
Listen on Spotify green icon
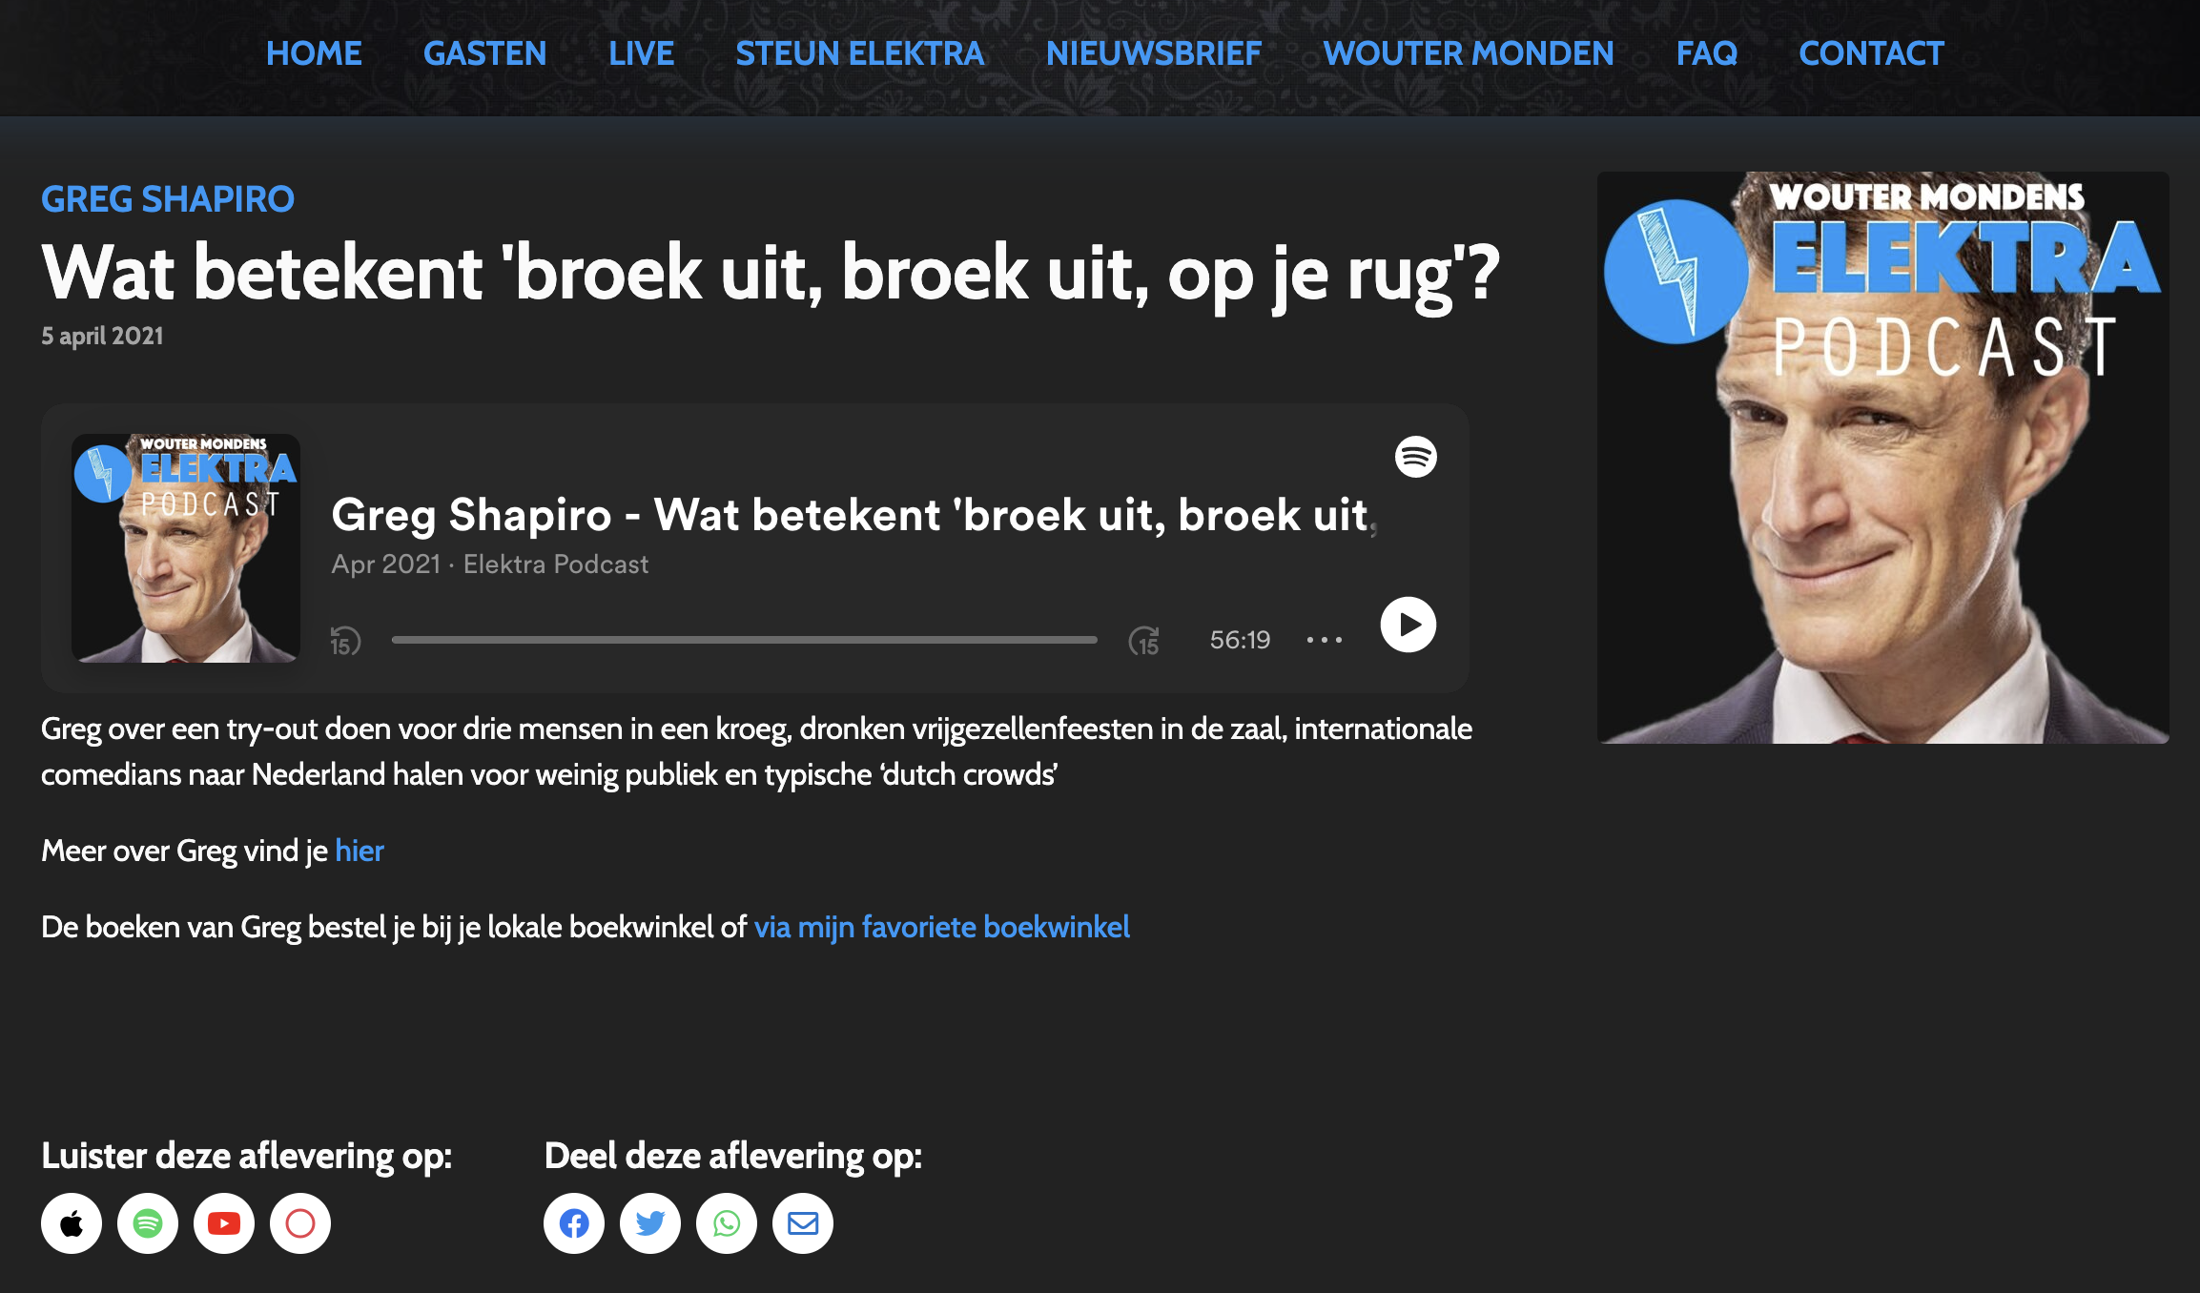(148, 1223)
